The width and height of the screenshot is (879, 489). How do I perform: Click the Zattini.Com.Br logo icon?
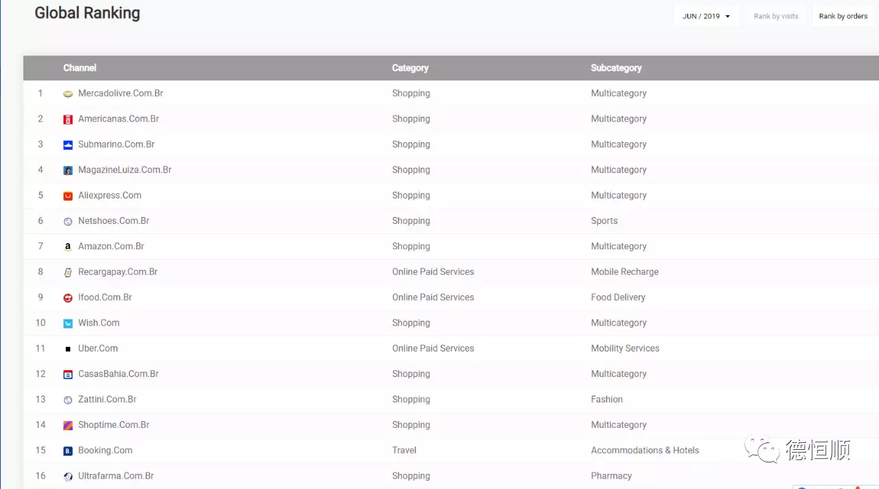68,400
